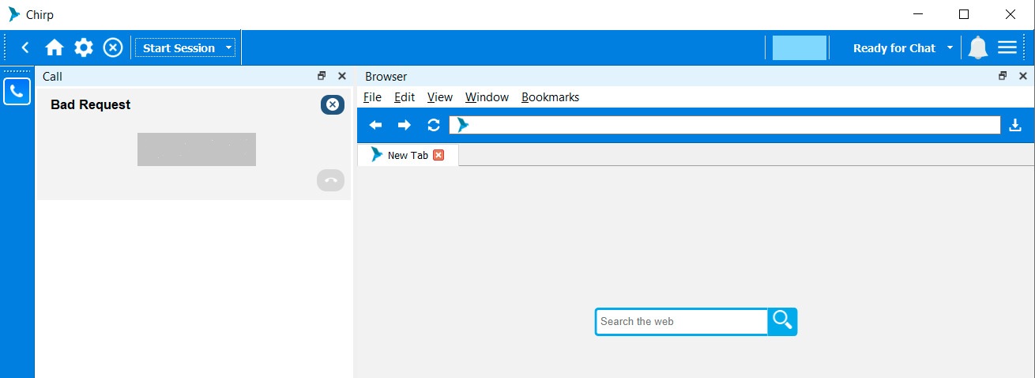Select the New Tab tab

tap(407, 155)
